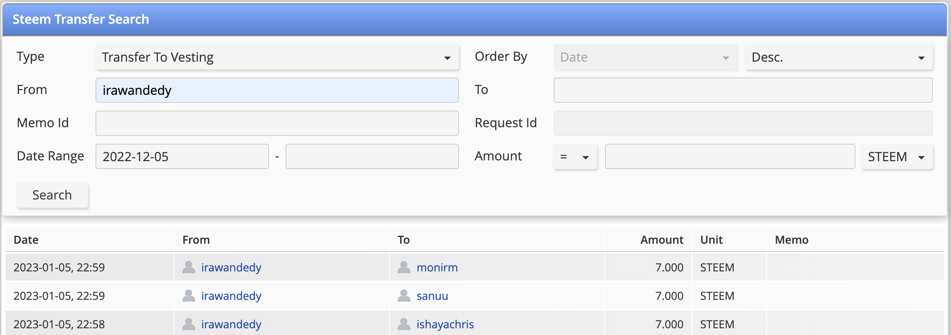The width and height of the screenshot is (951, 335).
Task: Click the Amount value input field
Action: 730,156
